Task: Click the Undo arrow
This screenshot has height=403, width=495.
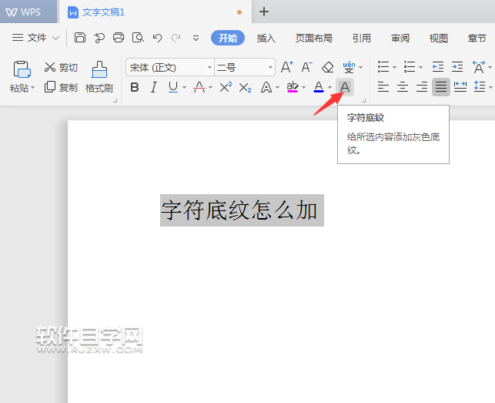Action: 157,38
